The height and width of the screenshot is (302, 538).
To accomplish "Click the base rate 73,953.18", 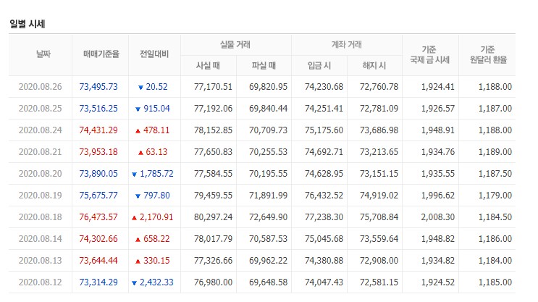I will [98, 151].
